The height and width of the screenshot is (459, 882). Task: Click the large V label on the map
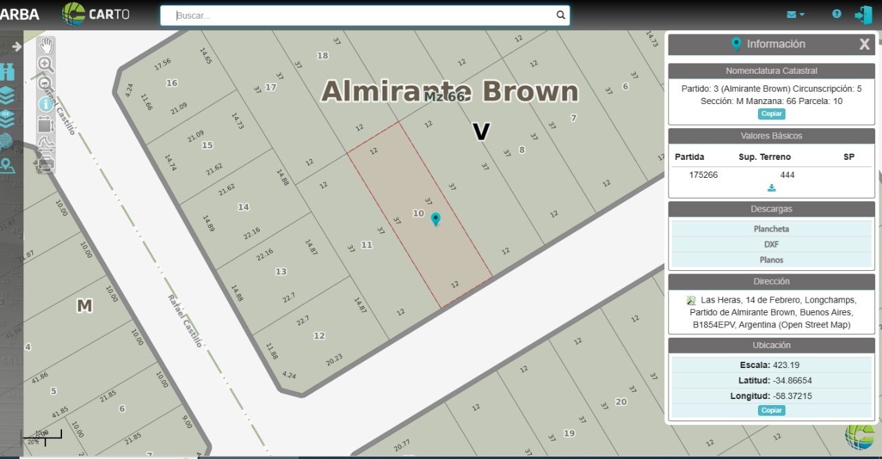point(481,132)
